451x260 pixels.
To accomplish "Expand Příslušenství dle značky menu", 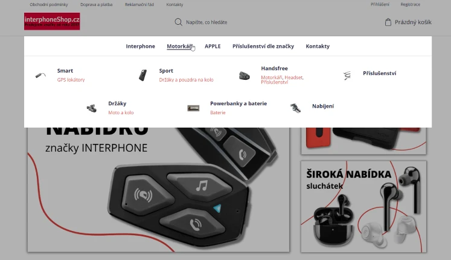I will click(x=263, y=47).
